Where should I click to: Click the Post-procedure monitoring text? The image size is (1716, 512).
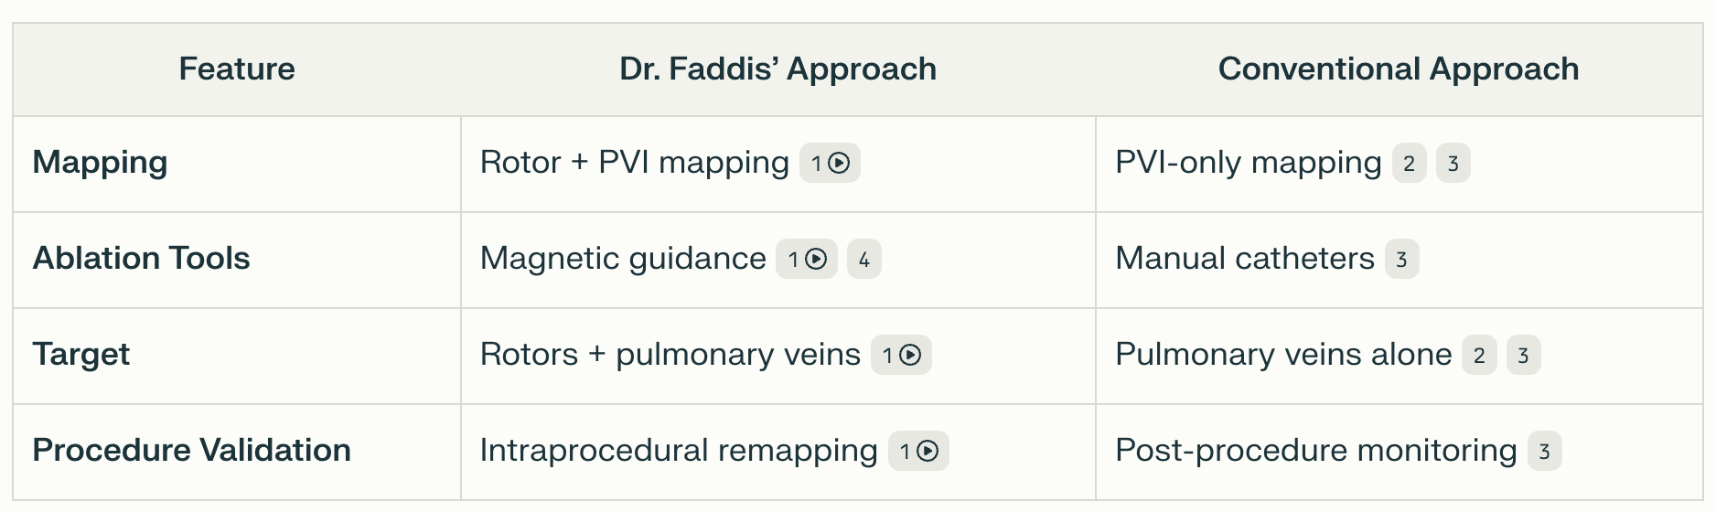(x=1315, y=451)
